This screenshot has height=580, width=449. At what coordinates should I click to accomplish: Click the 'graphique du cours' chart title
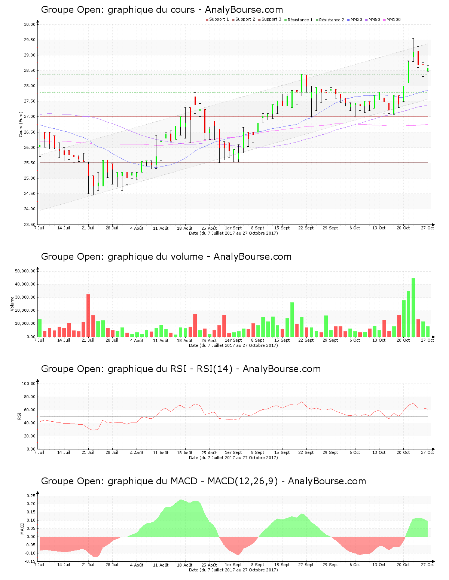(162, 10)
